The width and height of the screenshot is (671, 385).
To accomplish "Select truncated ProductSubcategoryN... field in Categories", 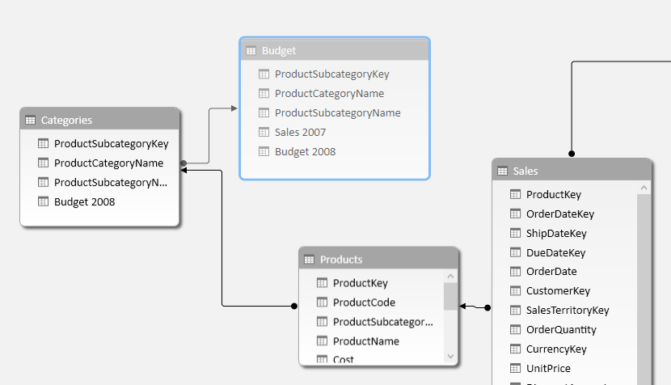I will click(111, 183).
